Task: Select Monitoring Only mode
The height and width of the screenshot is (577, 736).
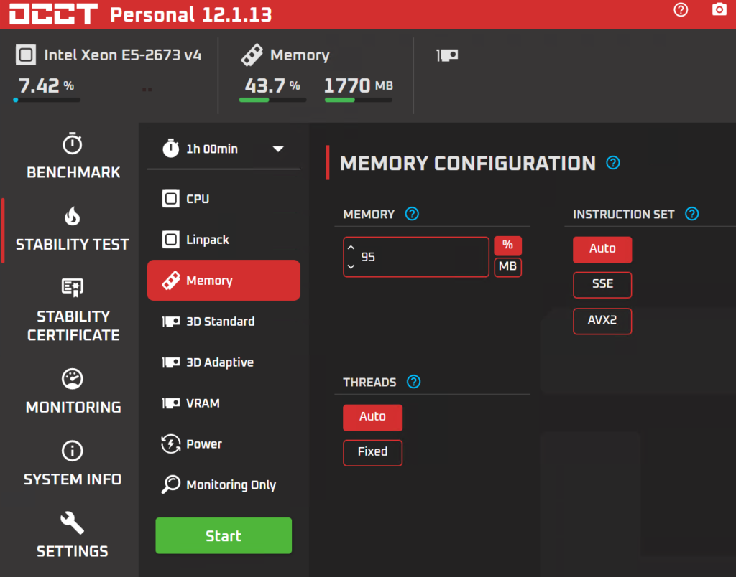Action: pos(224,484)
